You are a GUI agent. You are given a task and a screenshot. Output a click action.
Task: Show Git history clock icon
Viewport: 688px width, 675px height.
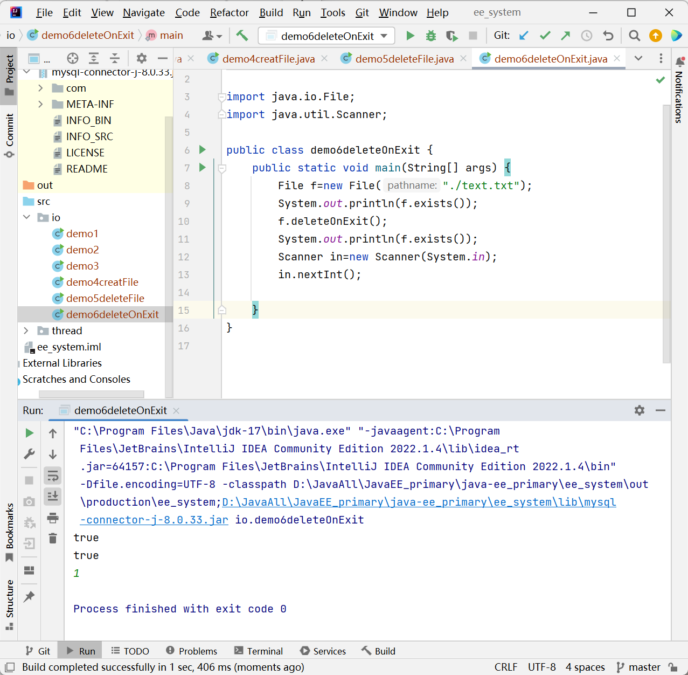click(x=587, y=36)
